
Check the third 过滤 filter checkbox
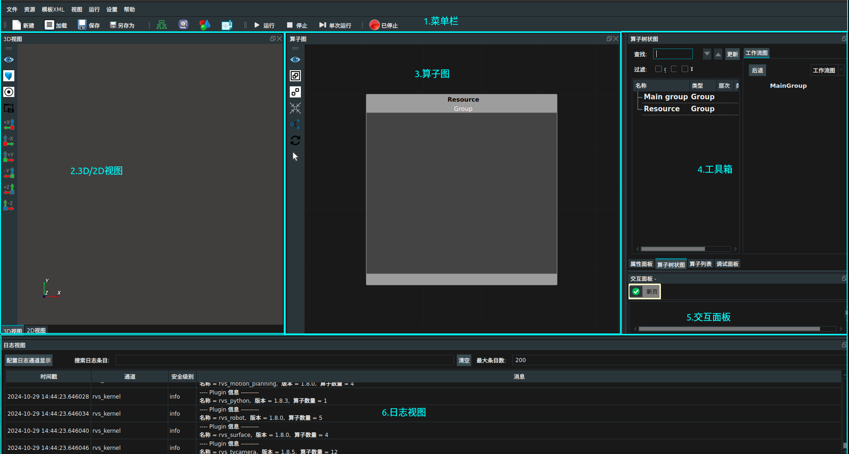click(x=685, y=69)
